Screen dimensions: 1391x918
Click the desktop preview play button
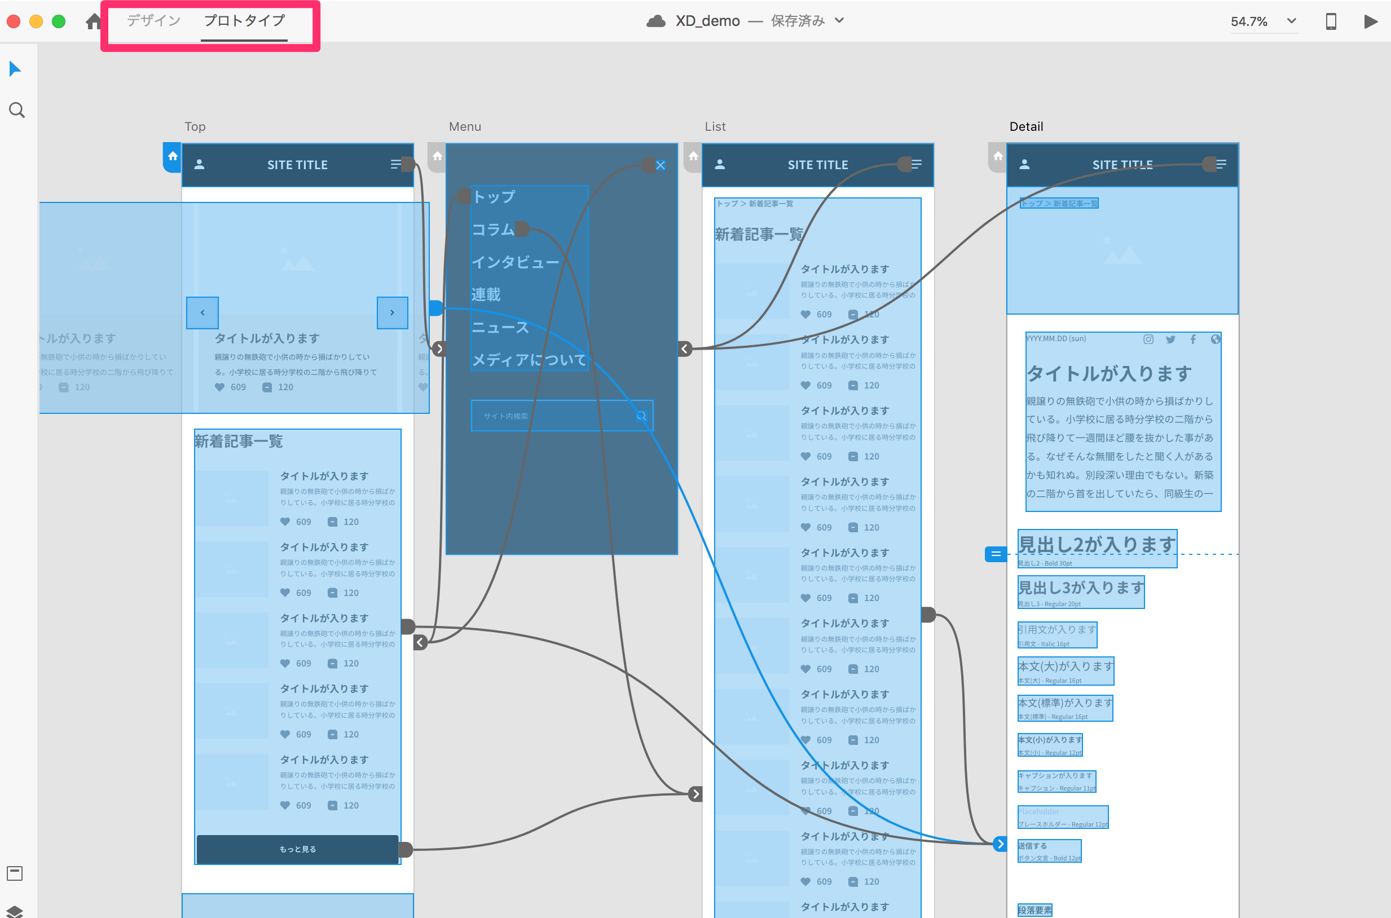(1370, 21)
